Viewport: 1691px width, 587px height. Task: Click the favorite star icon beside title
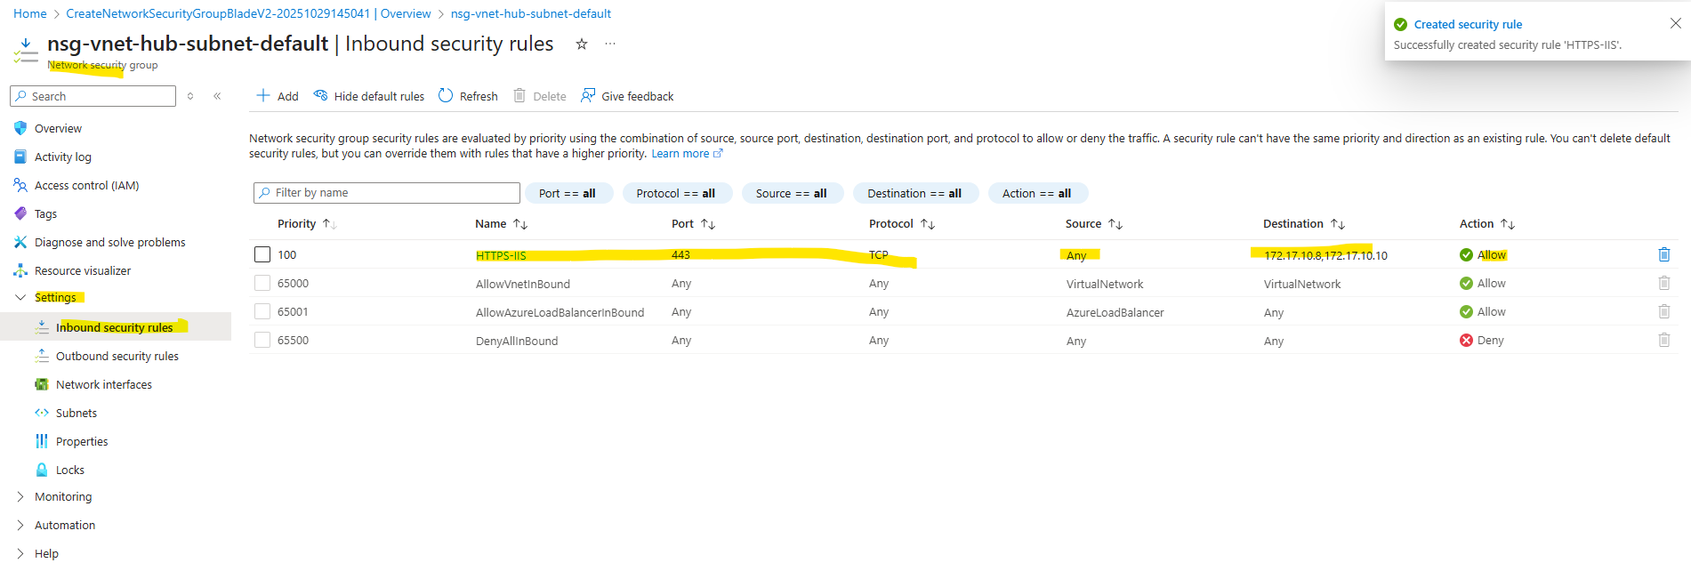(x=582, y=44)
